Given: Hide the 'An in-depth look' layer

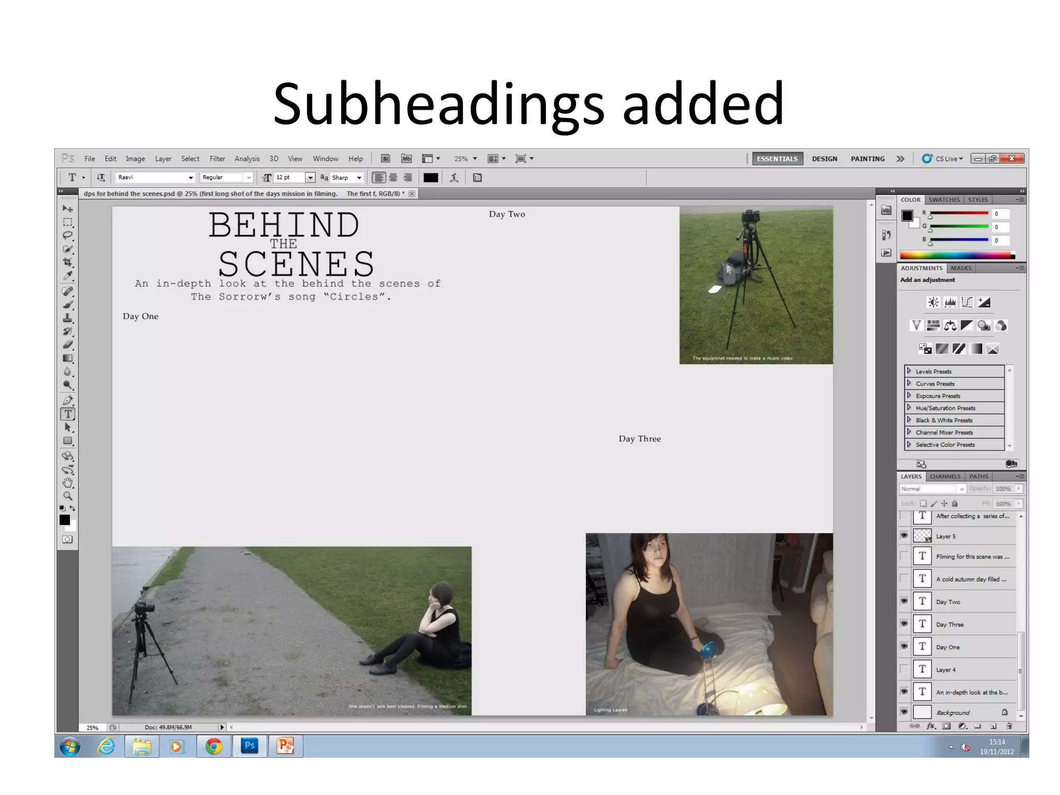Looking at the screenshot, I should pyautogui.click(x=904, y=691).
